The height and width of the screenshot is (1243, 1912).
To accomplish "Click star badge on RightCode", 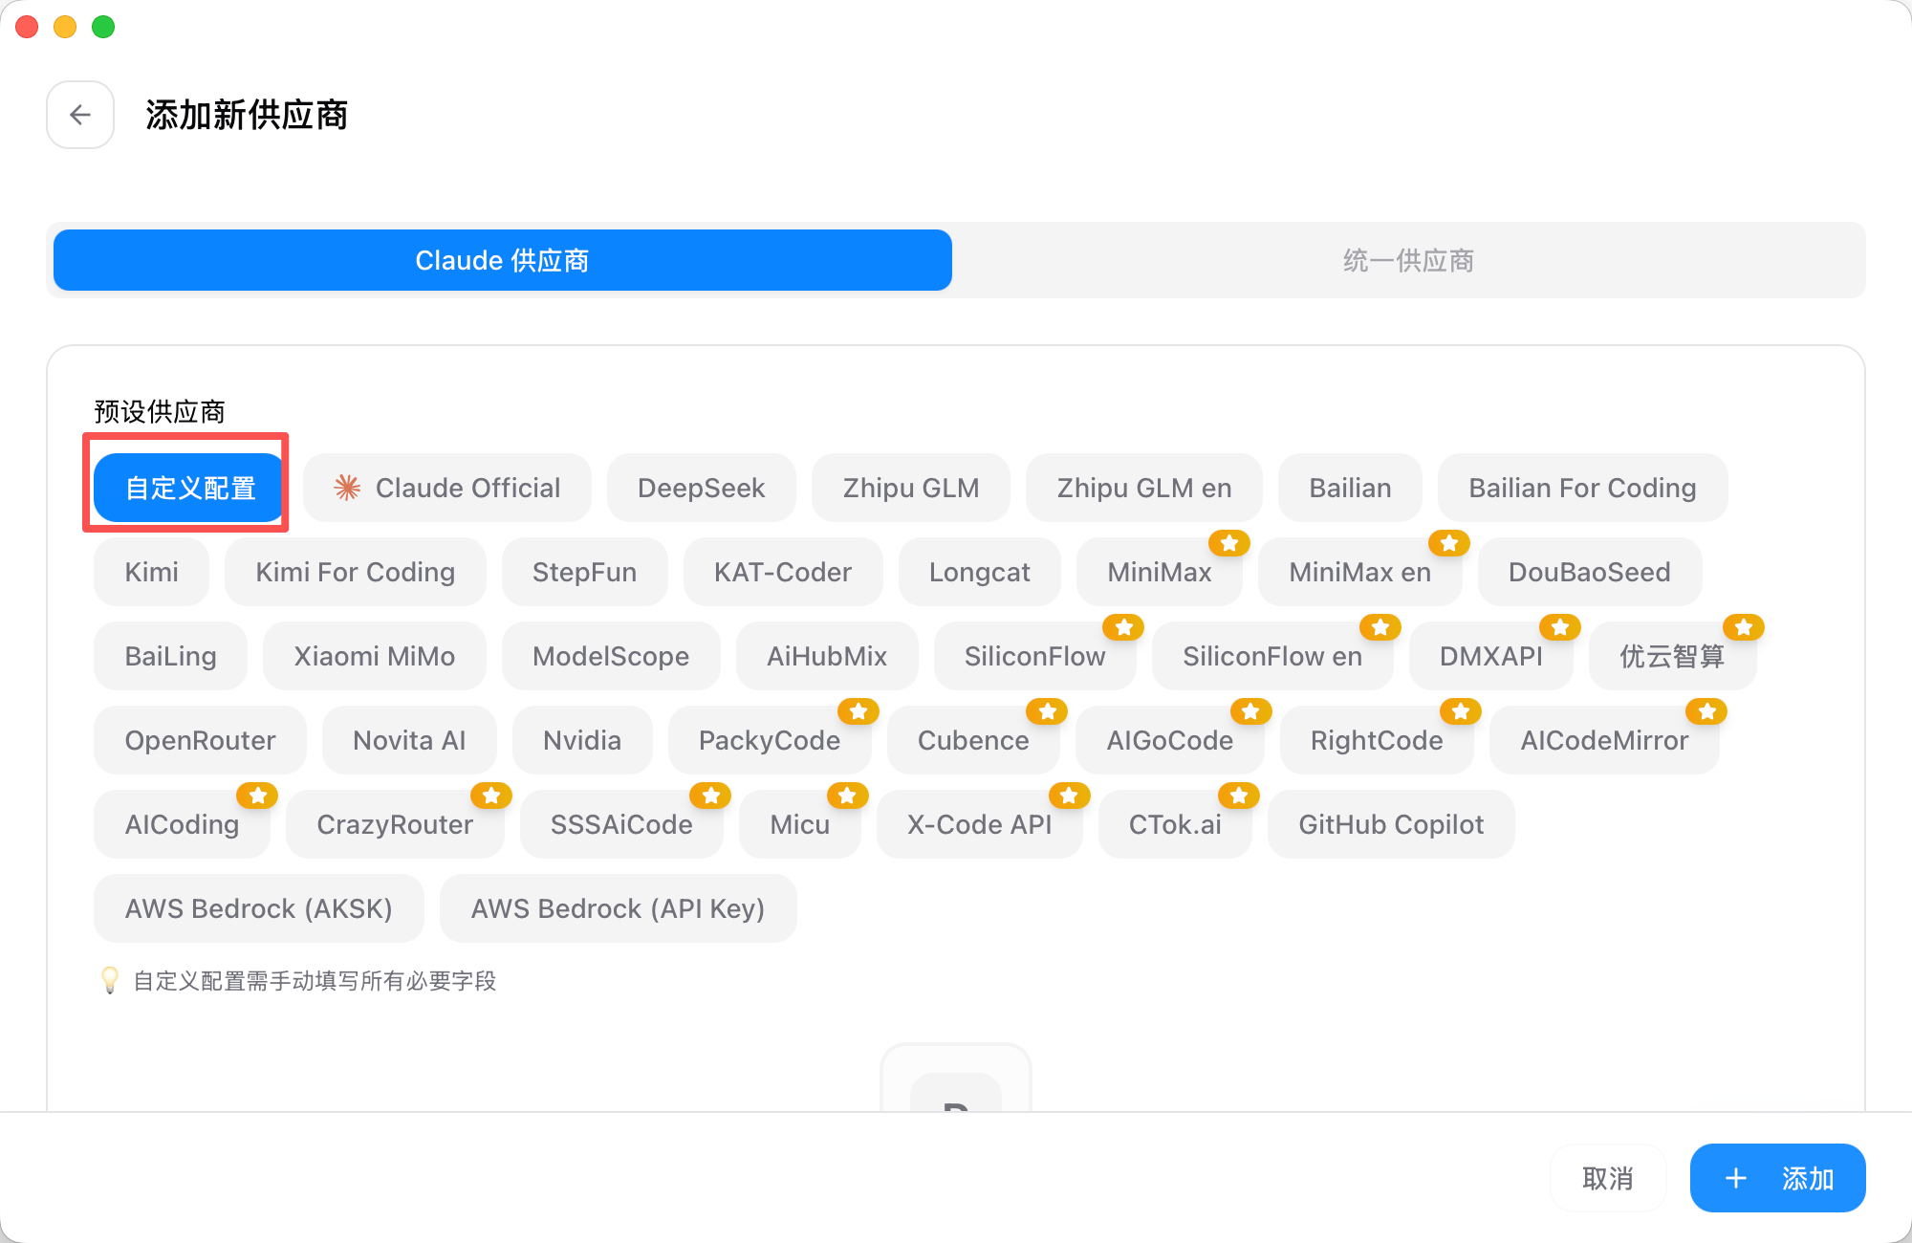I will (1461, 711).
